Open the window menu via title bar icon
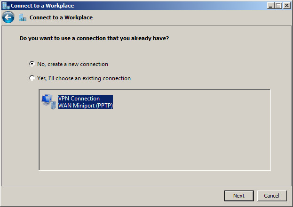Screen dimensions: 293x207 pyautogui.click(x=6, y=6)
